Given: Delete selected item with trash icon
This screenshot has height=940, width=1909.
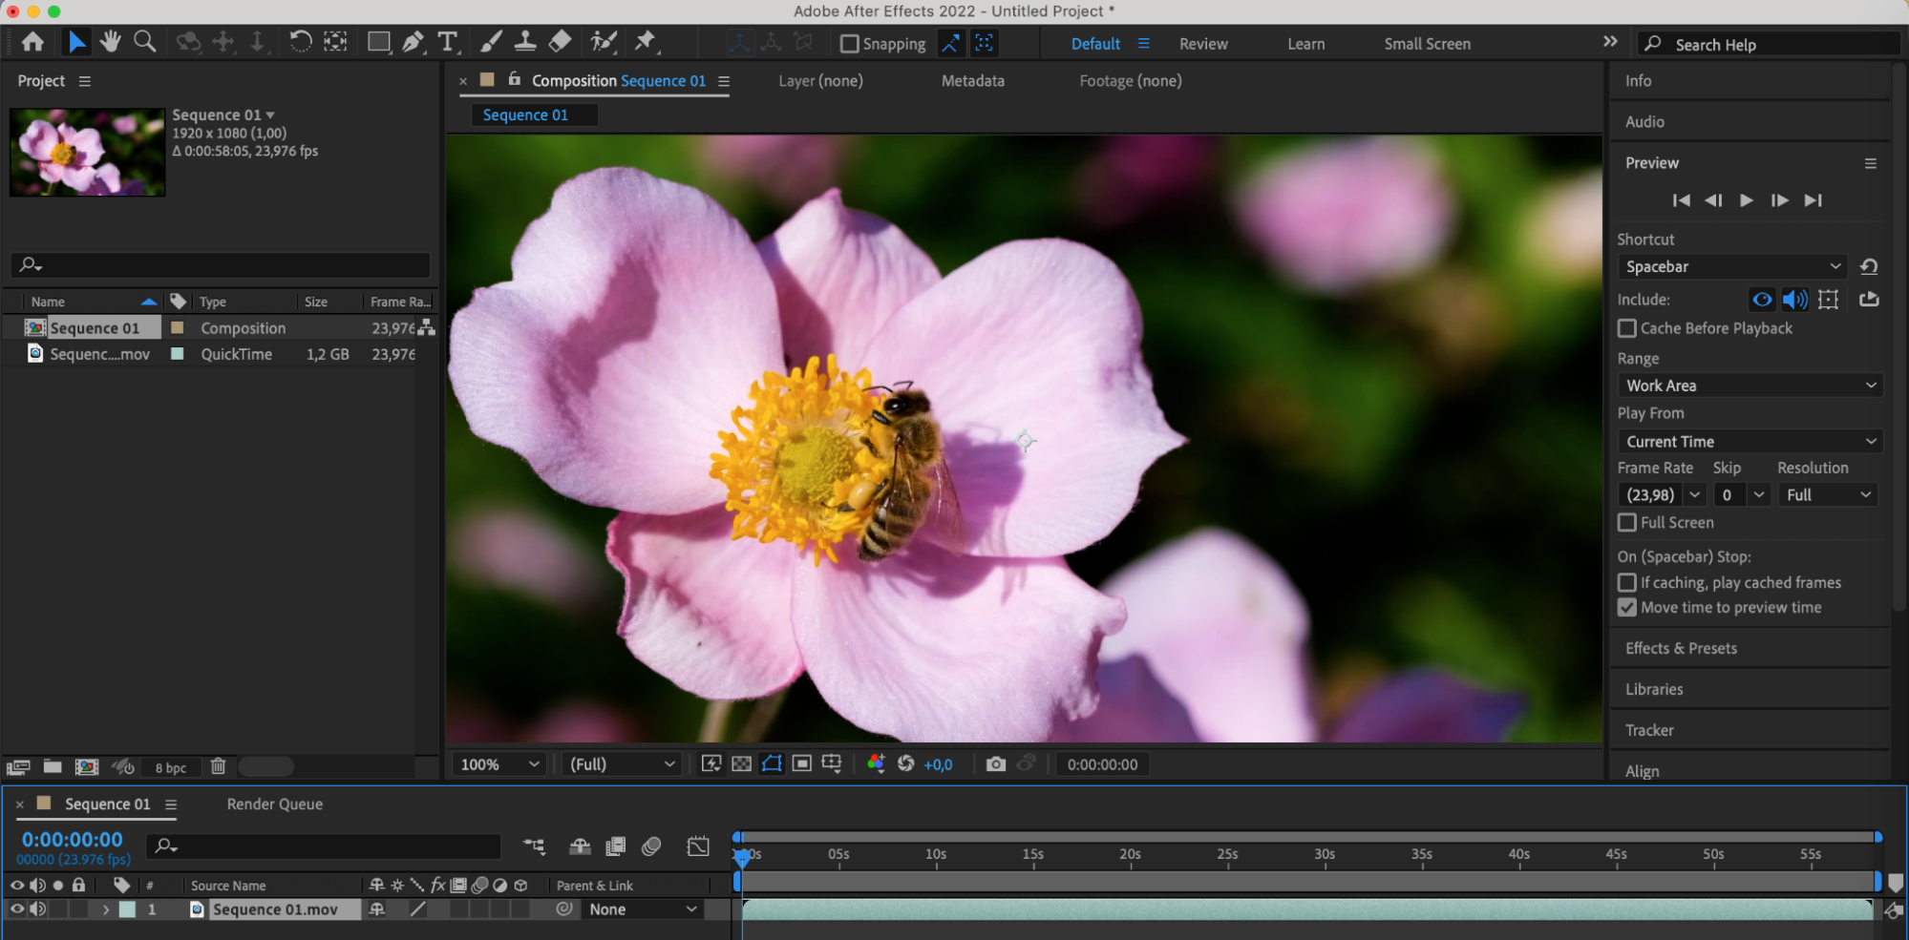Looking at the screenshot, I should (x=218, y=766).
